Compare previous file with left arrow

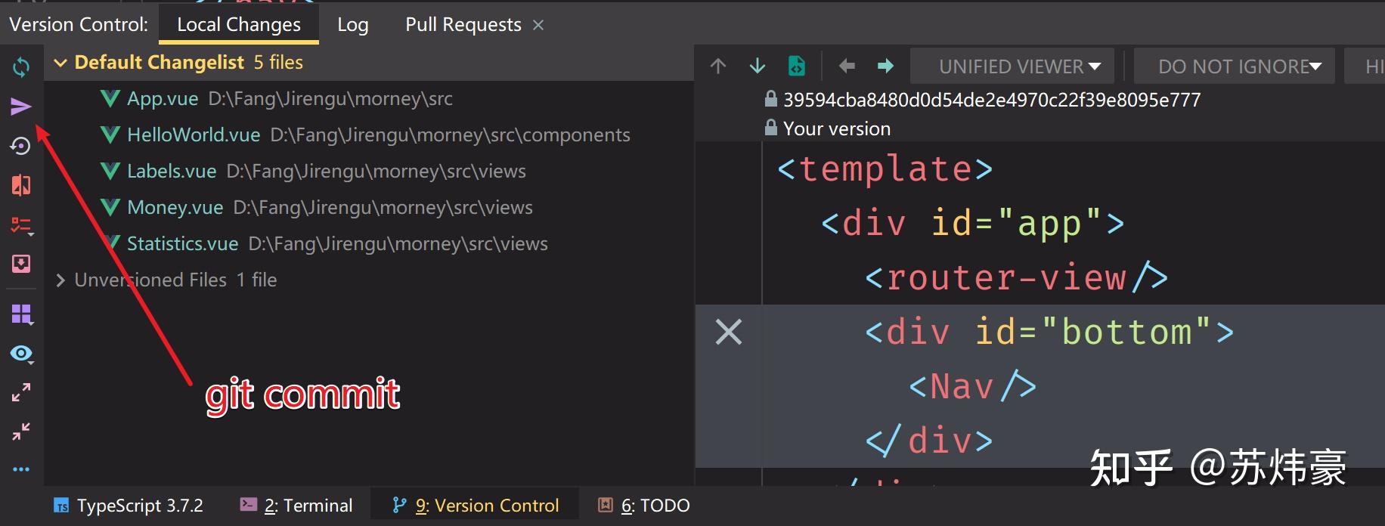point(847,67)
